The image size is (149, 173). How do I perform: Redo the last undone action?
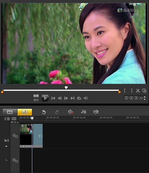57,112
